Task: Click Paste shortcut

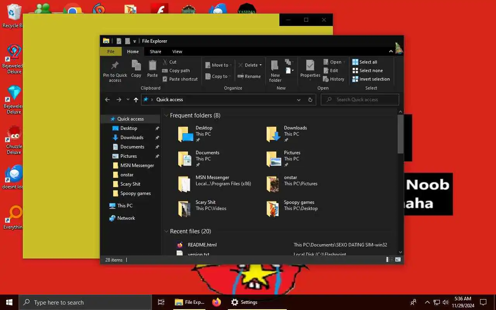Action: click(180, 79)
